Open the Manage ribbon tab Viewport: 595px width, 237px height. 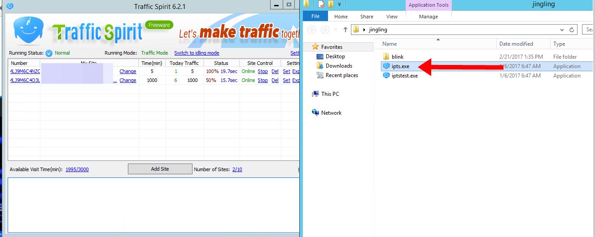click(x=429, y=17)
